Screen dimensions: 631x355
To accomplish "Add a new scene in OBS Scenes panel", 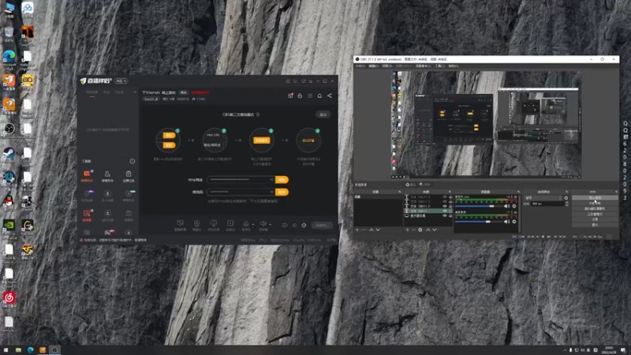I will coord(357,230).
